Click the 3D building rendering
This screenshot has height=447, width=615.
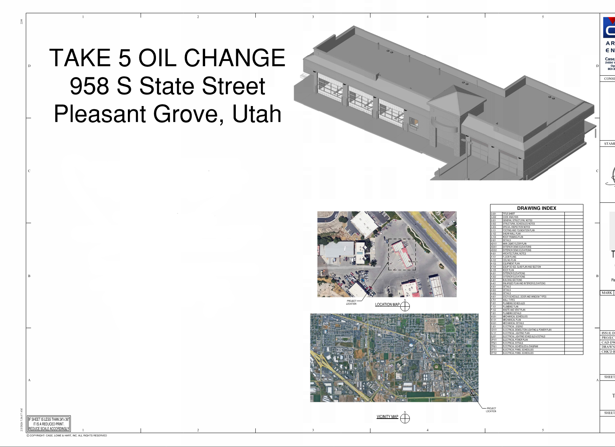[x=445, y=103]
